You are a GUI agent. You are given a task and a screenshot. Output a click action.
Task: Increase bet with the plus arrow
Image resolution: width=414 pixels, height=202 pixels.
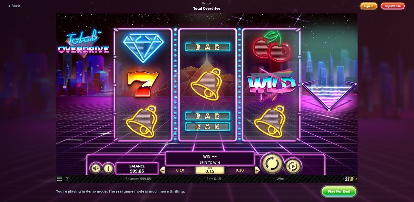(257, 170)
